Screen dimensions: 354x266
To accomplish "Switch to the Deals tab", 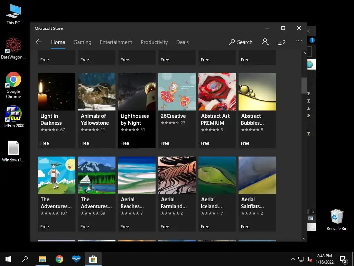I will pos(183,42).
